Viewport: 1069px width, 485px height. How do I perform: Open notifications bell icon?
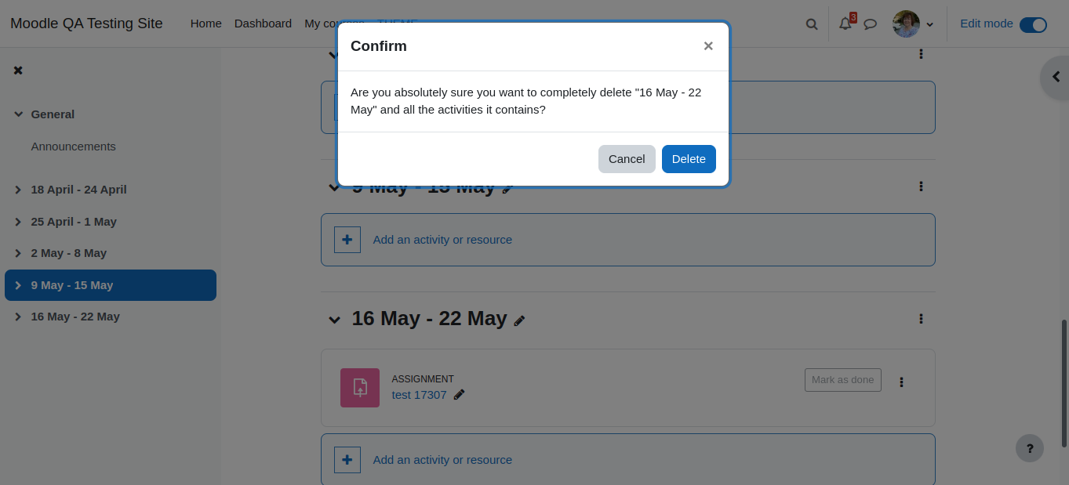coord(845,24)
